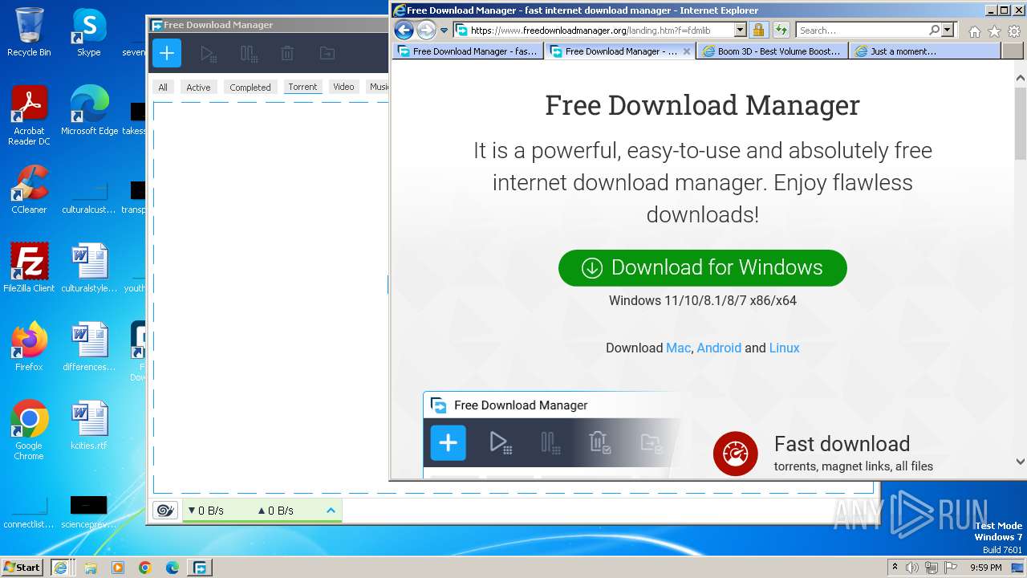Click the Internet Explorer Back button

[x=404, y=31]
